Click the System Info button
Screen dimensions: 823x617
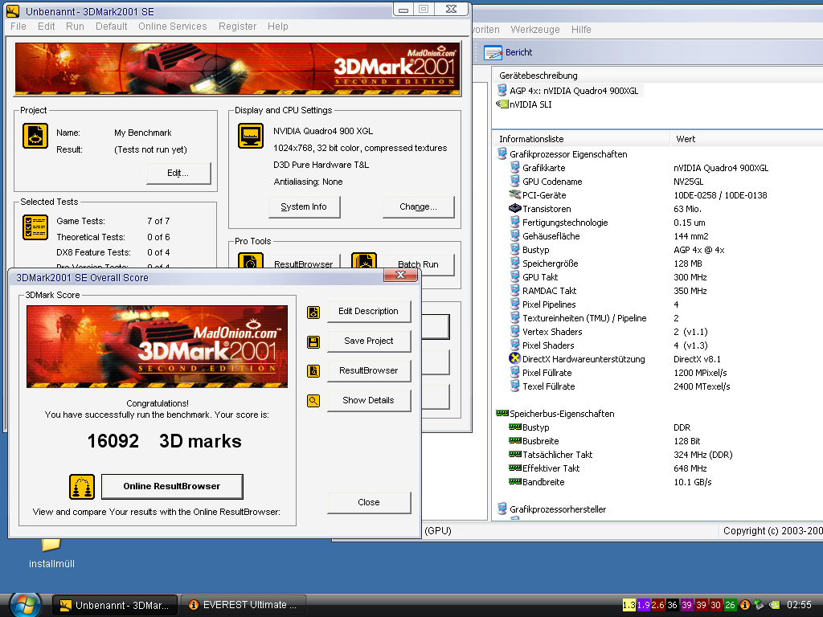pos(304,206)
